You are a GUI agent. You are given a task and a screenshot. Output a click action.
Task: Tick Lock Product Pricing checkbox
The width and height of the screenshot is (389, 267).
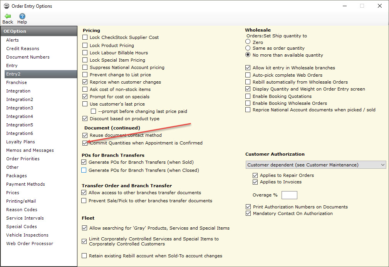85,45
